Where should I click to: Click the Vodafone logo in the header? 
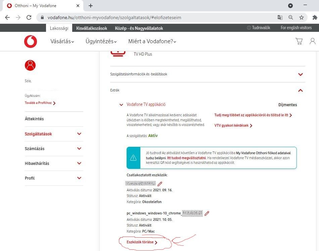(x=31, y=42)
